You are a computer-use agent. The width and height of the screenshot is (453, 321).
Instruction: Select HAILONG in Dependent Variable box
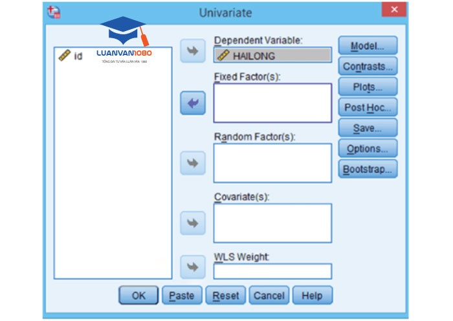click(272, 55)
